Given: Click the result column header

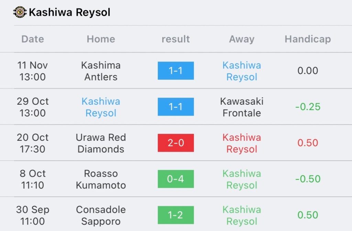Looking at the screenshot, I should click(176, 39).
